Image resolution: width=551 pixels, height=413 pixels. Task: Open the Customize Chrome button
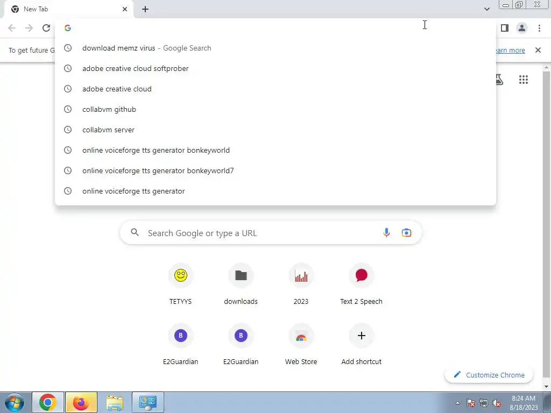[489, 375]
